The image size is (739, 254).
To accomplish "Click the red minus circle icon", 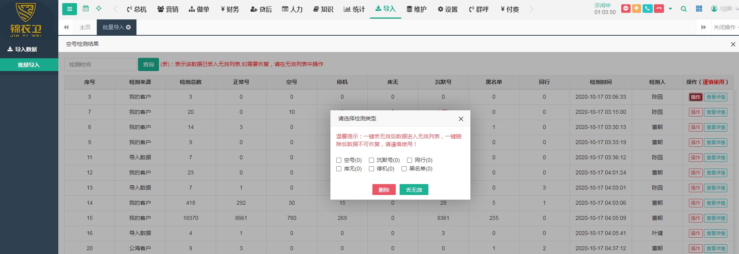I will click(x=626, y=9).
